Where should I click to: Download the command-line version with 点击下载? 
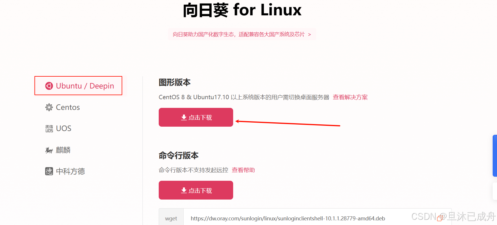point(196,190)
